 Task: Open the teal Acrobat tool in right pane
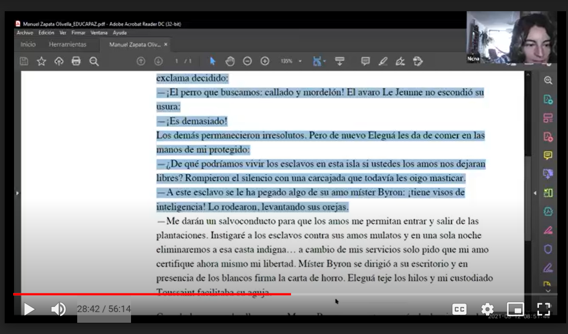tap(548, 212)
